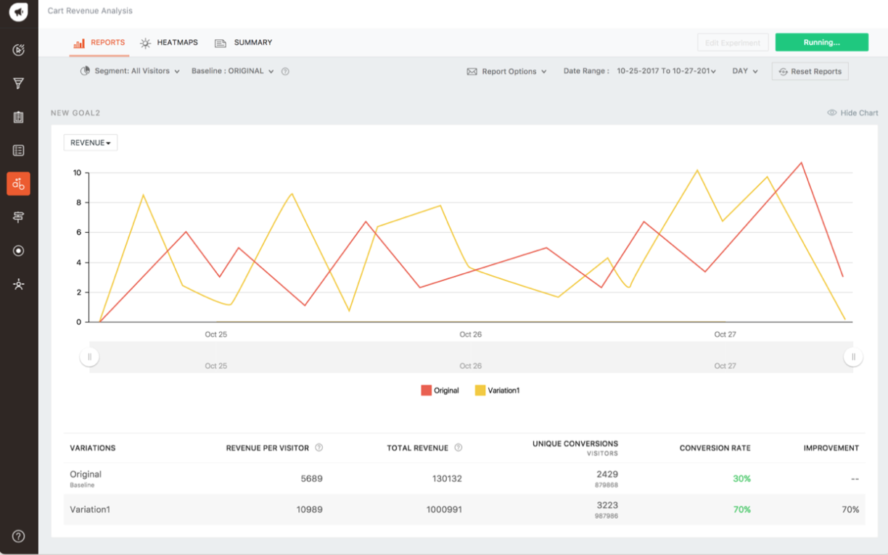Open the target circle icon in sidebar

[19, 251]
